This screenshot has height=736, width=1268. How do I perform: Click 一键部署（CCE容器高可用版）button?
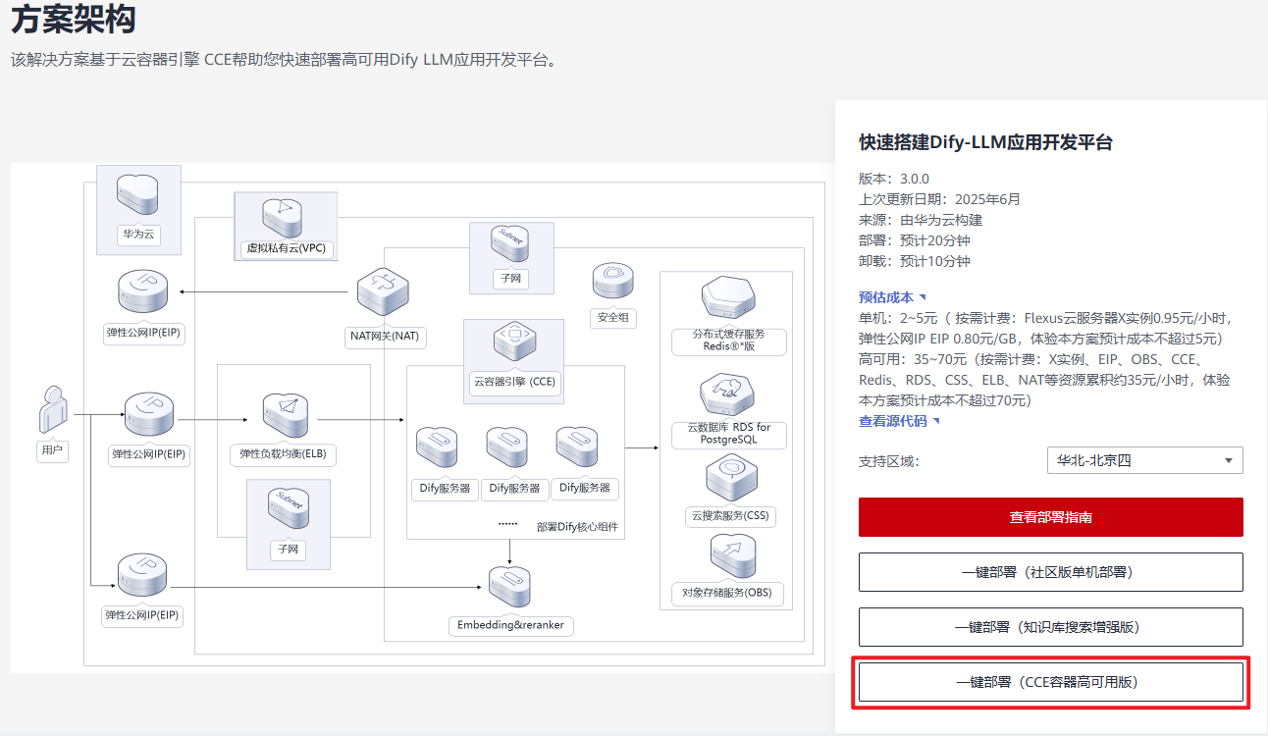1051,682
